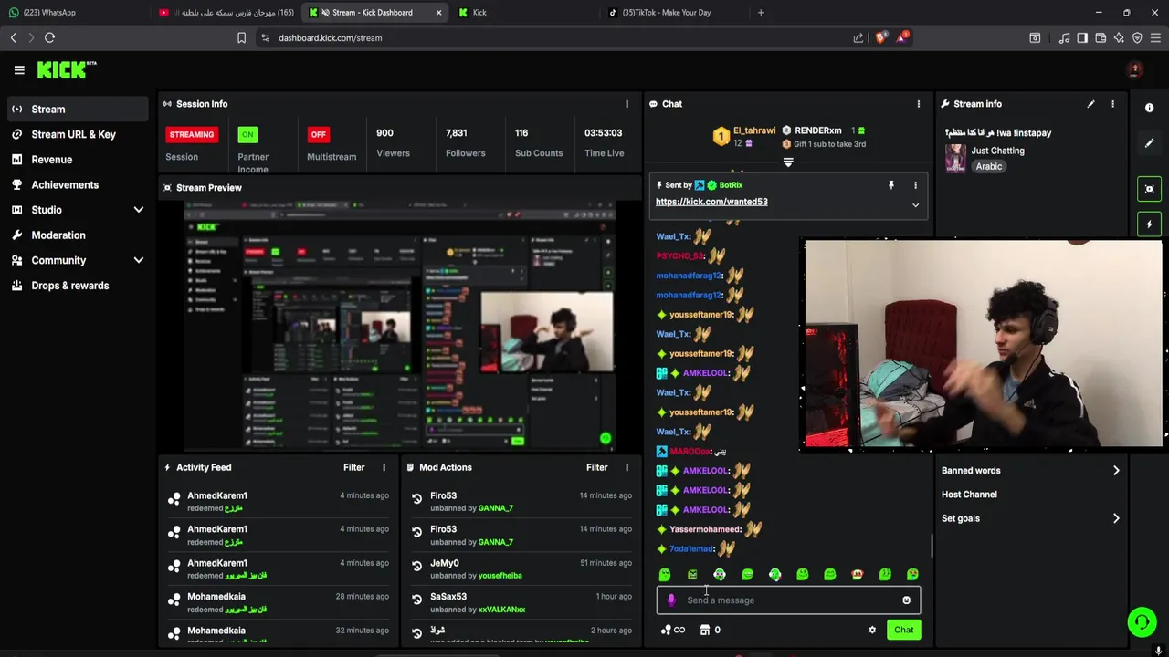
Task: Click the Brave shields icon in address bar
Action: (x=880, y=37)
